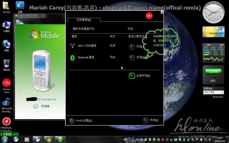Click the 未连接 status text
This screenshot has height=143, width=229.
pyautogui.click(x=45, y=106)
